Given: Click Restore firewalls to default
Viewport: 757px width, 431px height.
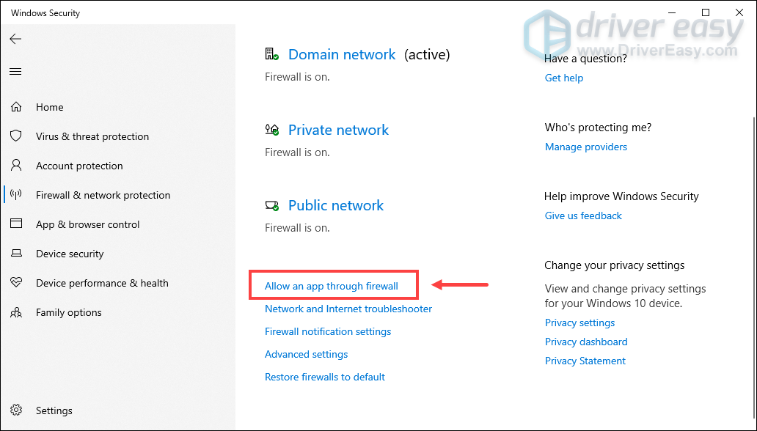Looking at the screenshot, I should tap(325, 377).
